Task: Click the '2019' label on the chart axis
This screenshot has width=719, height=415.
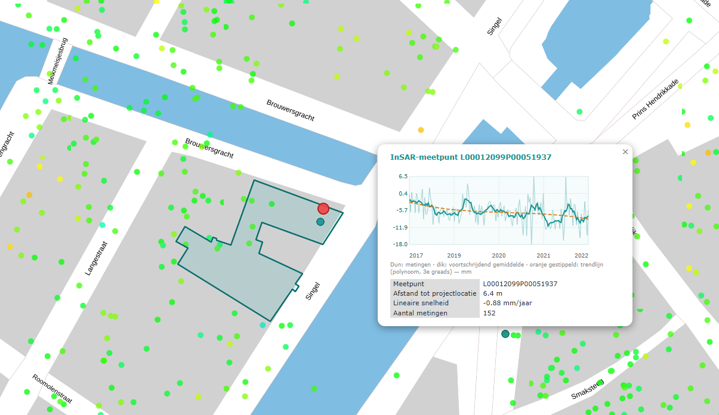Action: (x=454, y=255)
